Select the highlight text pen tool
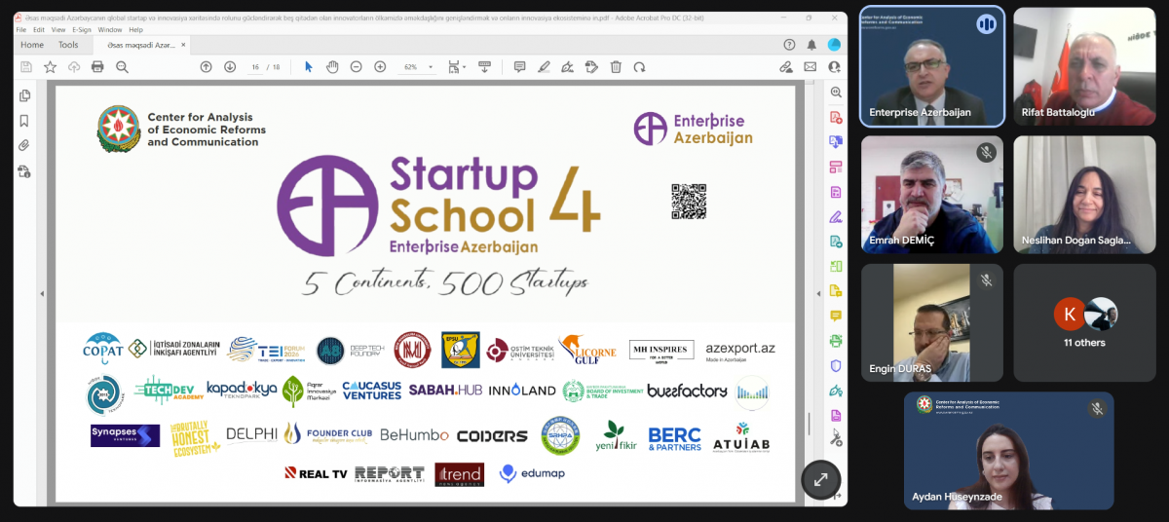1169x522 pixels. (544, 66)
